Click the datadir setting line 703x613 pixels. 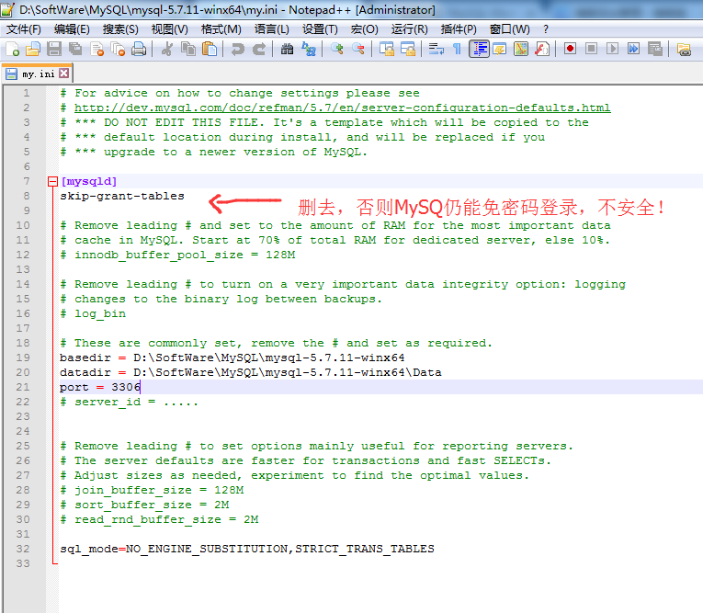(x=251, y=372)
